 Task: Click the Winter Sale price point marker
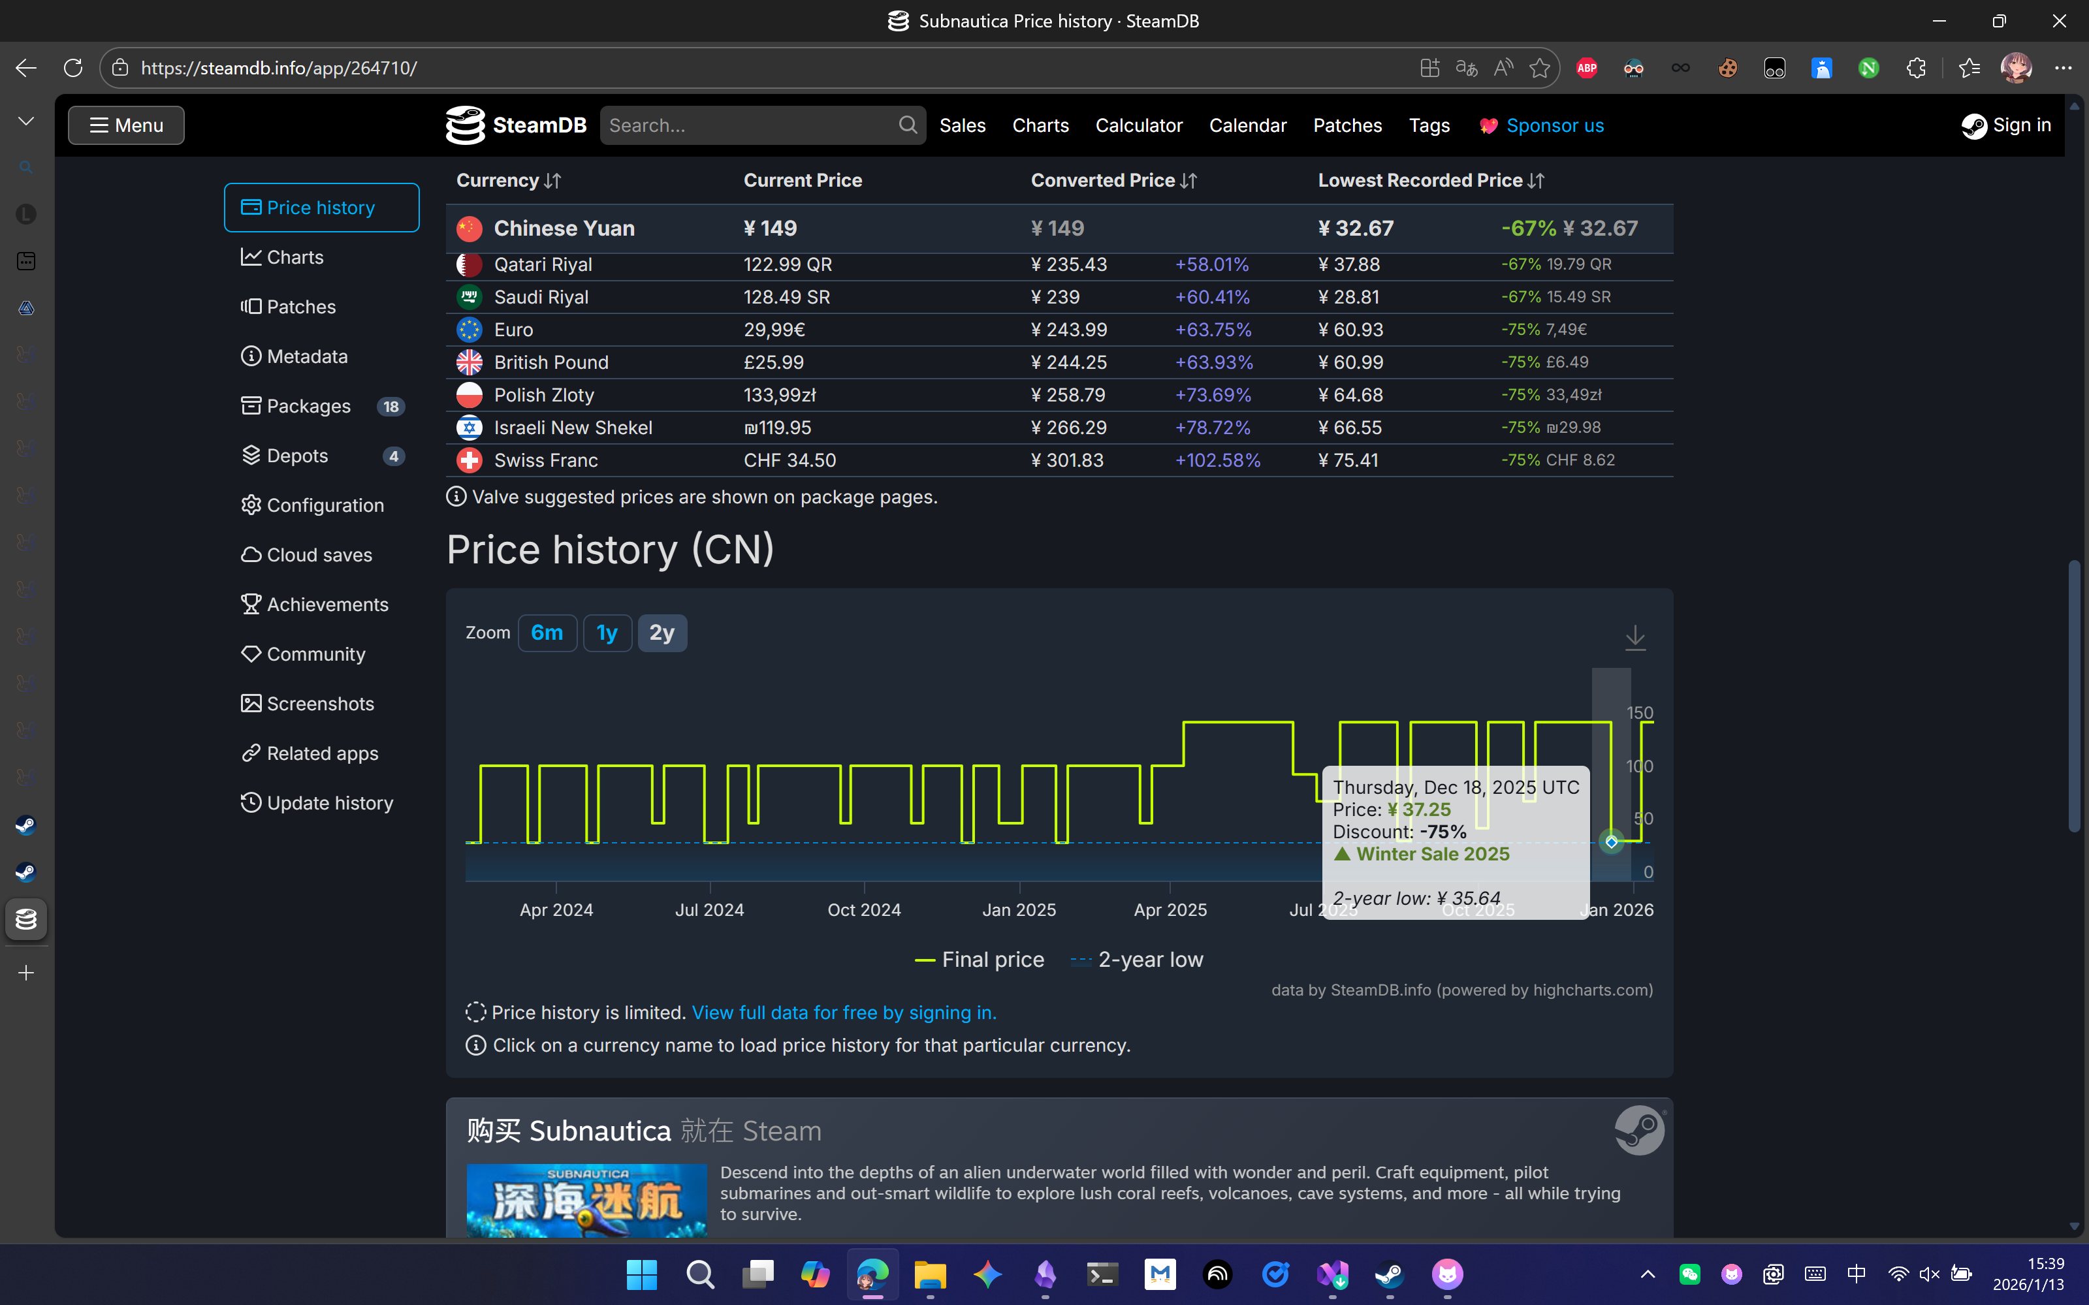pyautogui.click(x=1611, y=841)
